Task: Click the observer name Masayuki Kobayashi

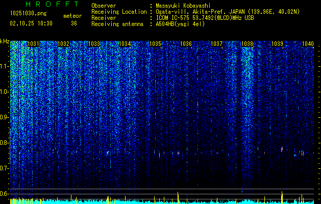Action: click(x=183, y=6)
